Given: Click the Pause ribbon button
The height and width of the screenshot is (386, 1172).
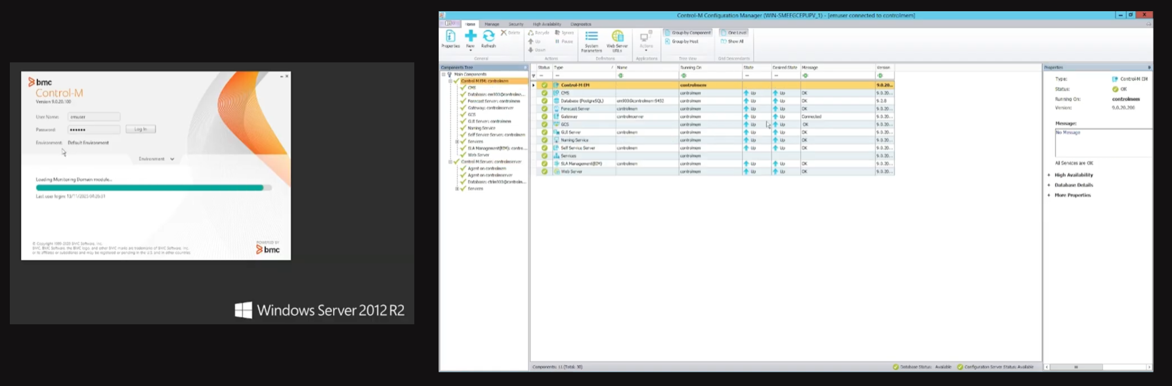Looking at the screenshot, I should point(565,41).
